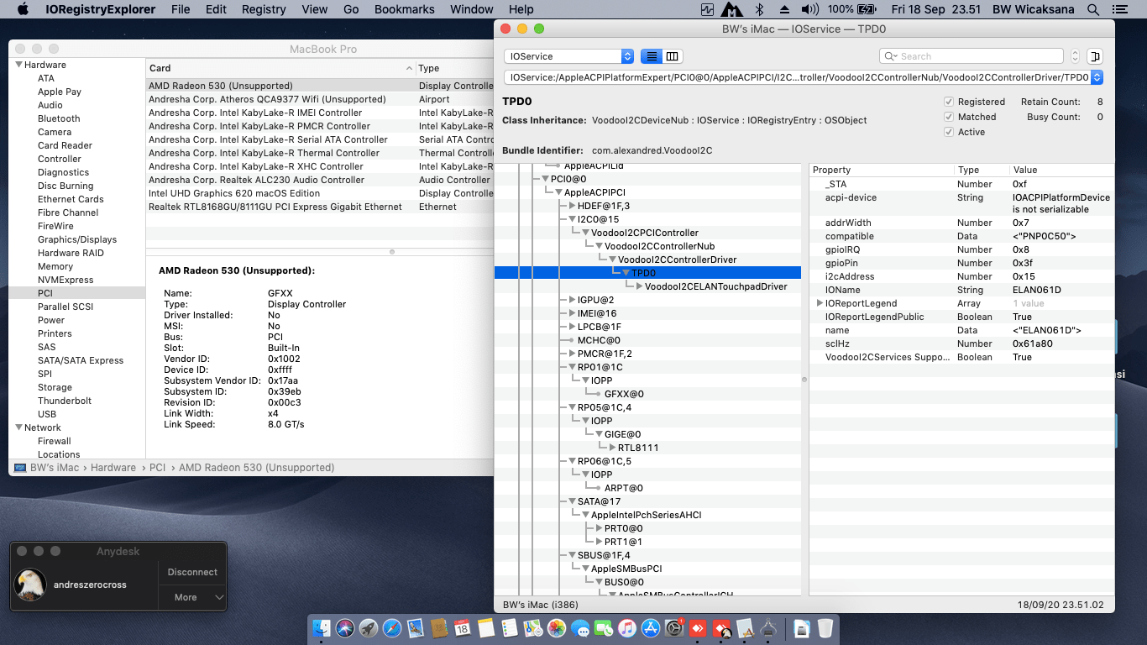Collapse the I2C0@15 node
The width and height of the screenshot is (1147, 645).
click(572, 219)
